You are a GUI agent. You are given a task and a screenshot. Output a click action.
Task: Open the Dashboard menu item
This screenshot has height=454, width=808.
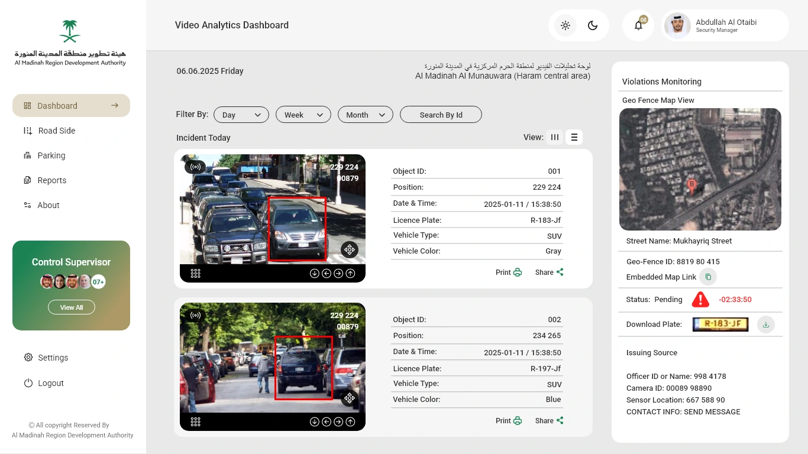[x=71, y=105]
